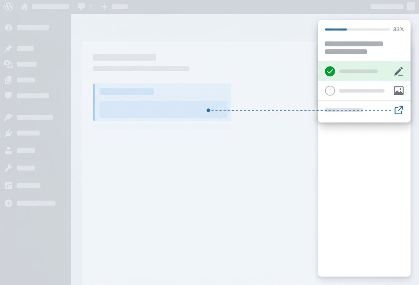The image size is (419, 285).
Task: Open the WordPress logo menu
Action: click(x=8, y=6)
